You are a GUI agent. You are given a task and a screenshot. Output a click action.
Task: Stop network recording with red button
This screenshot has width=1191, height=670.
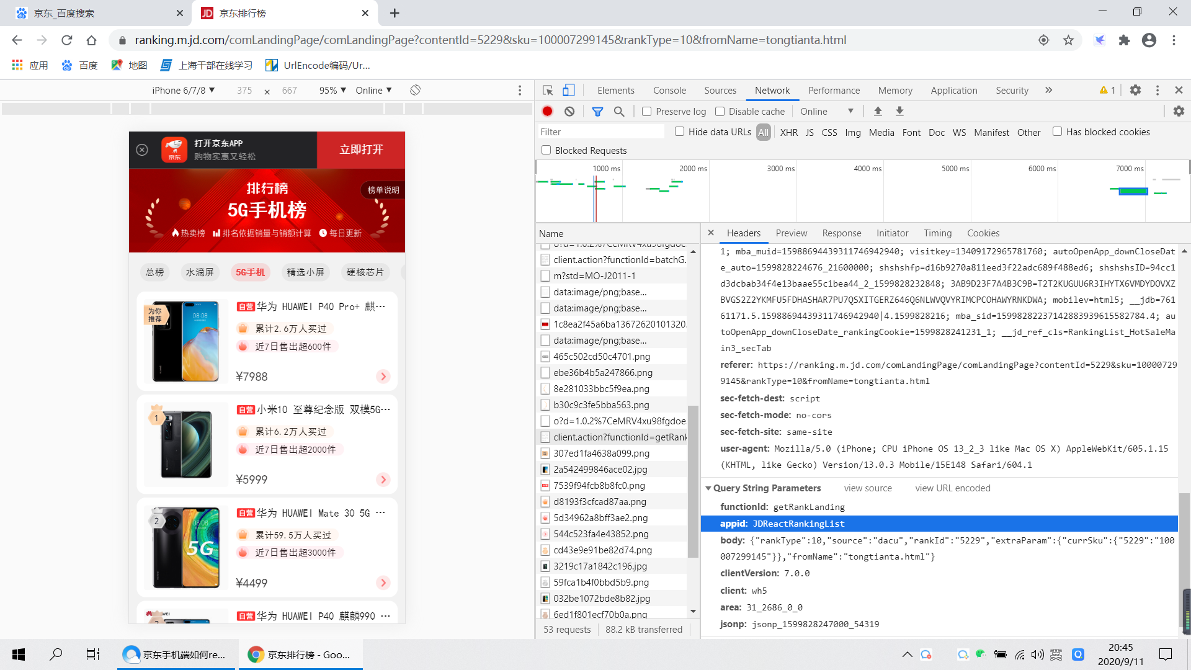coord(547,112)
